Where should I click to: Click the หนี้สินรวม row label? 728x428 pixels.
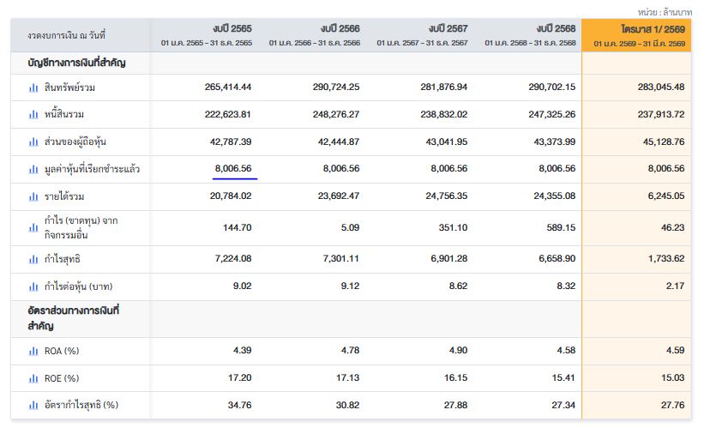64,114
